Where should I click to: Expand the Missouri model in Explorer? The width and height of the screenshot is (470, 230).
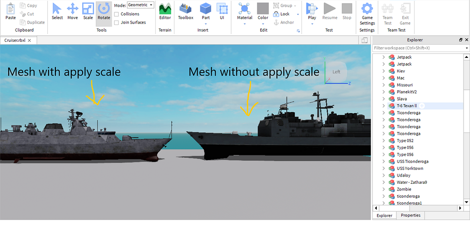[x=383, y=85]
